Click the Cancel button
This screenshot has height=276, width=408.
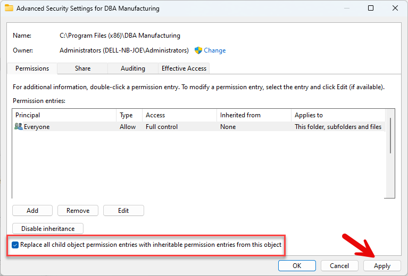pos(339,265)
